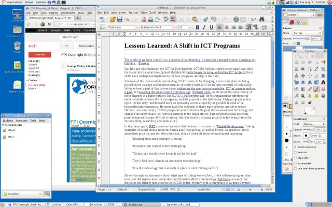Screen dimensions: 332x207
Task: Click the Underline icon in Writer toolbar
Action: [x=212, y=27]
